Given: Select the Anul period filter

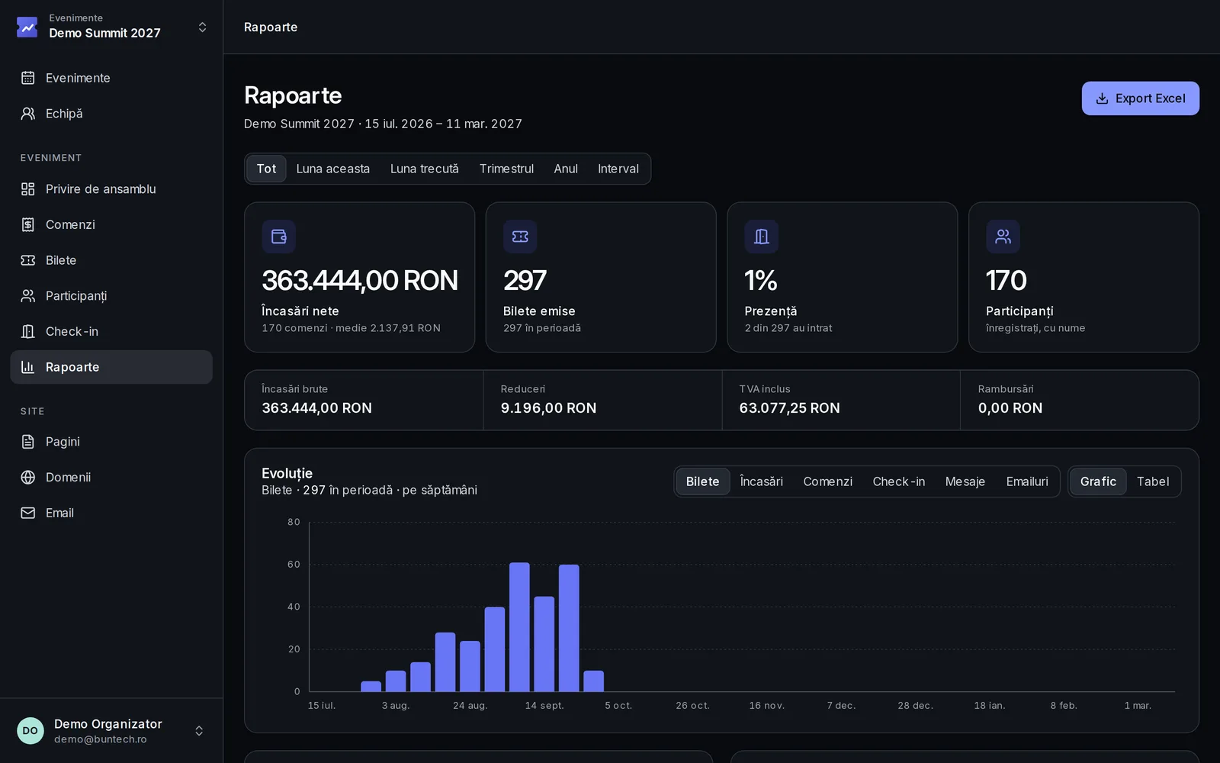Looking at the screenshot, I should (566, 169).
